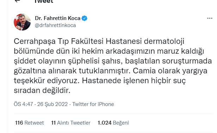This screenshot has width=217, height=133.
Task: Open the Dr. Fahrettin Koca display name
Action: [x=57, y=18]
